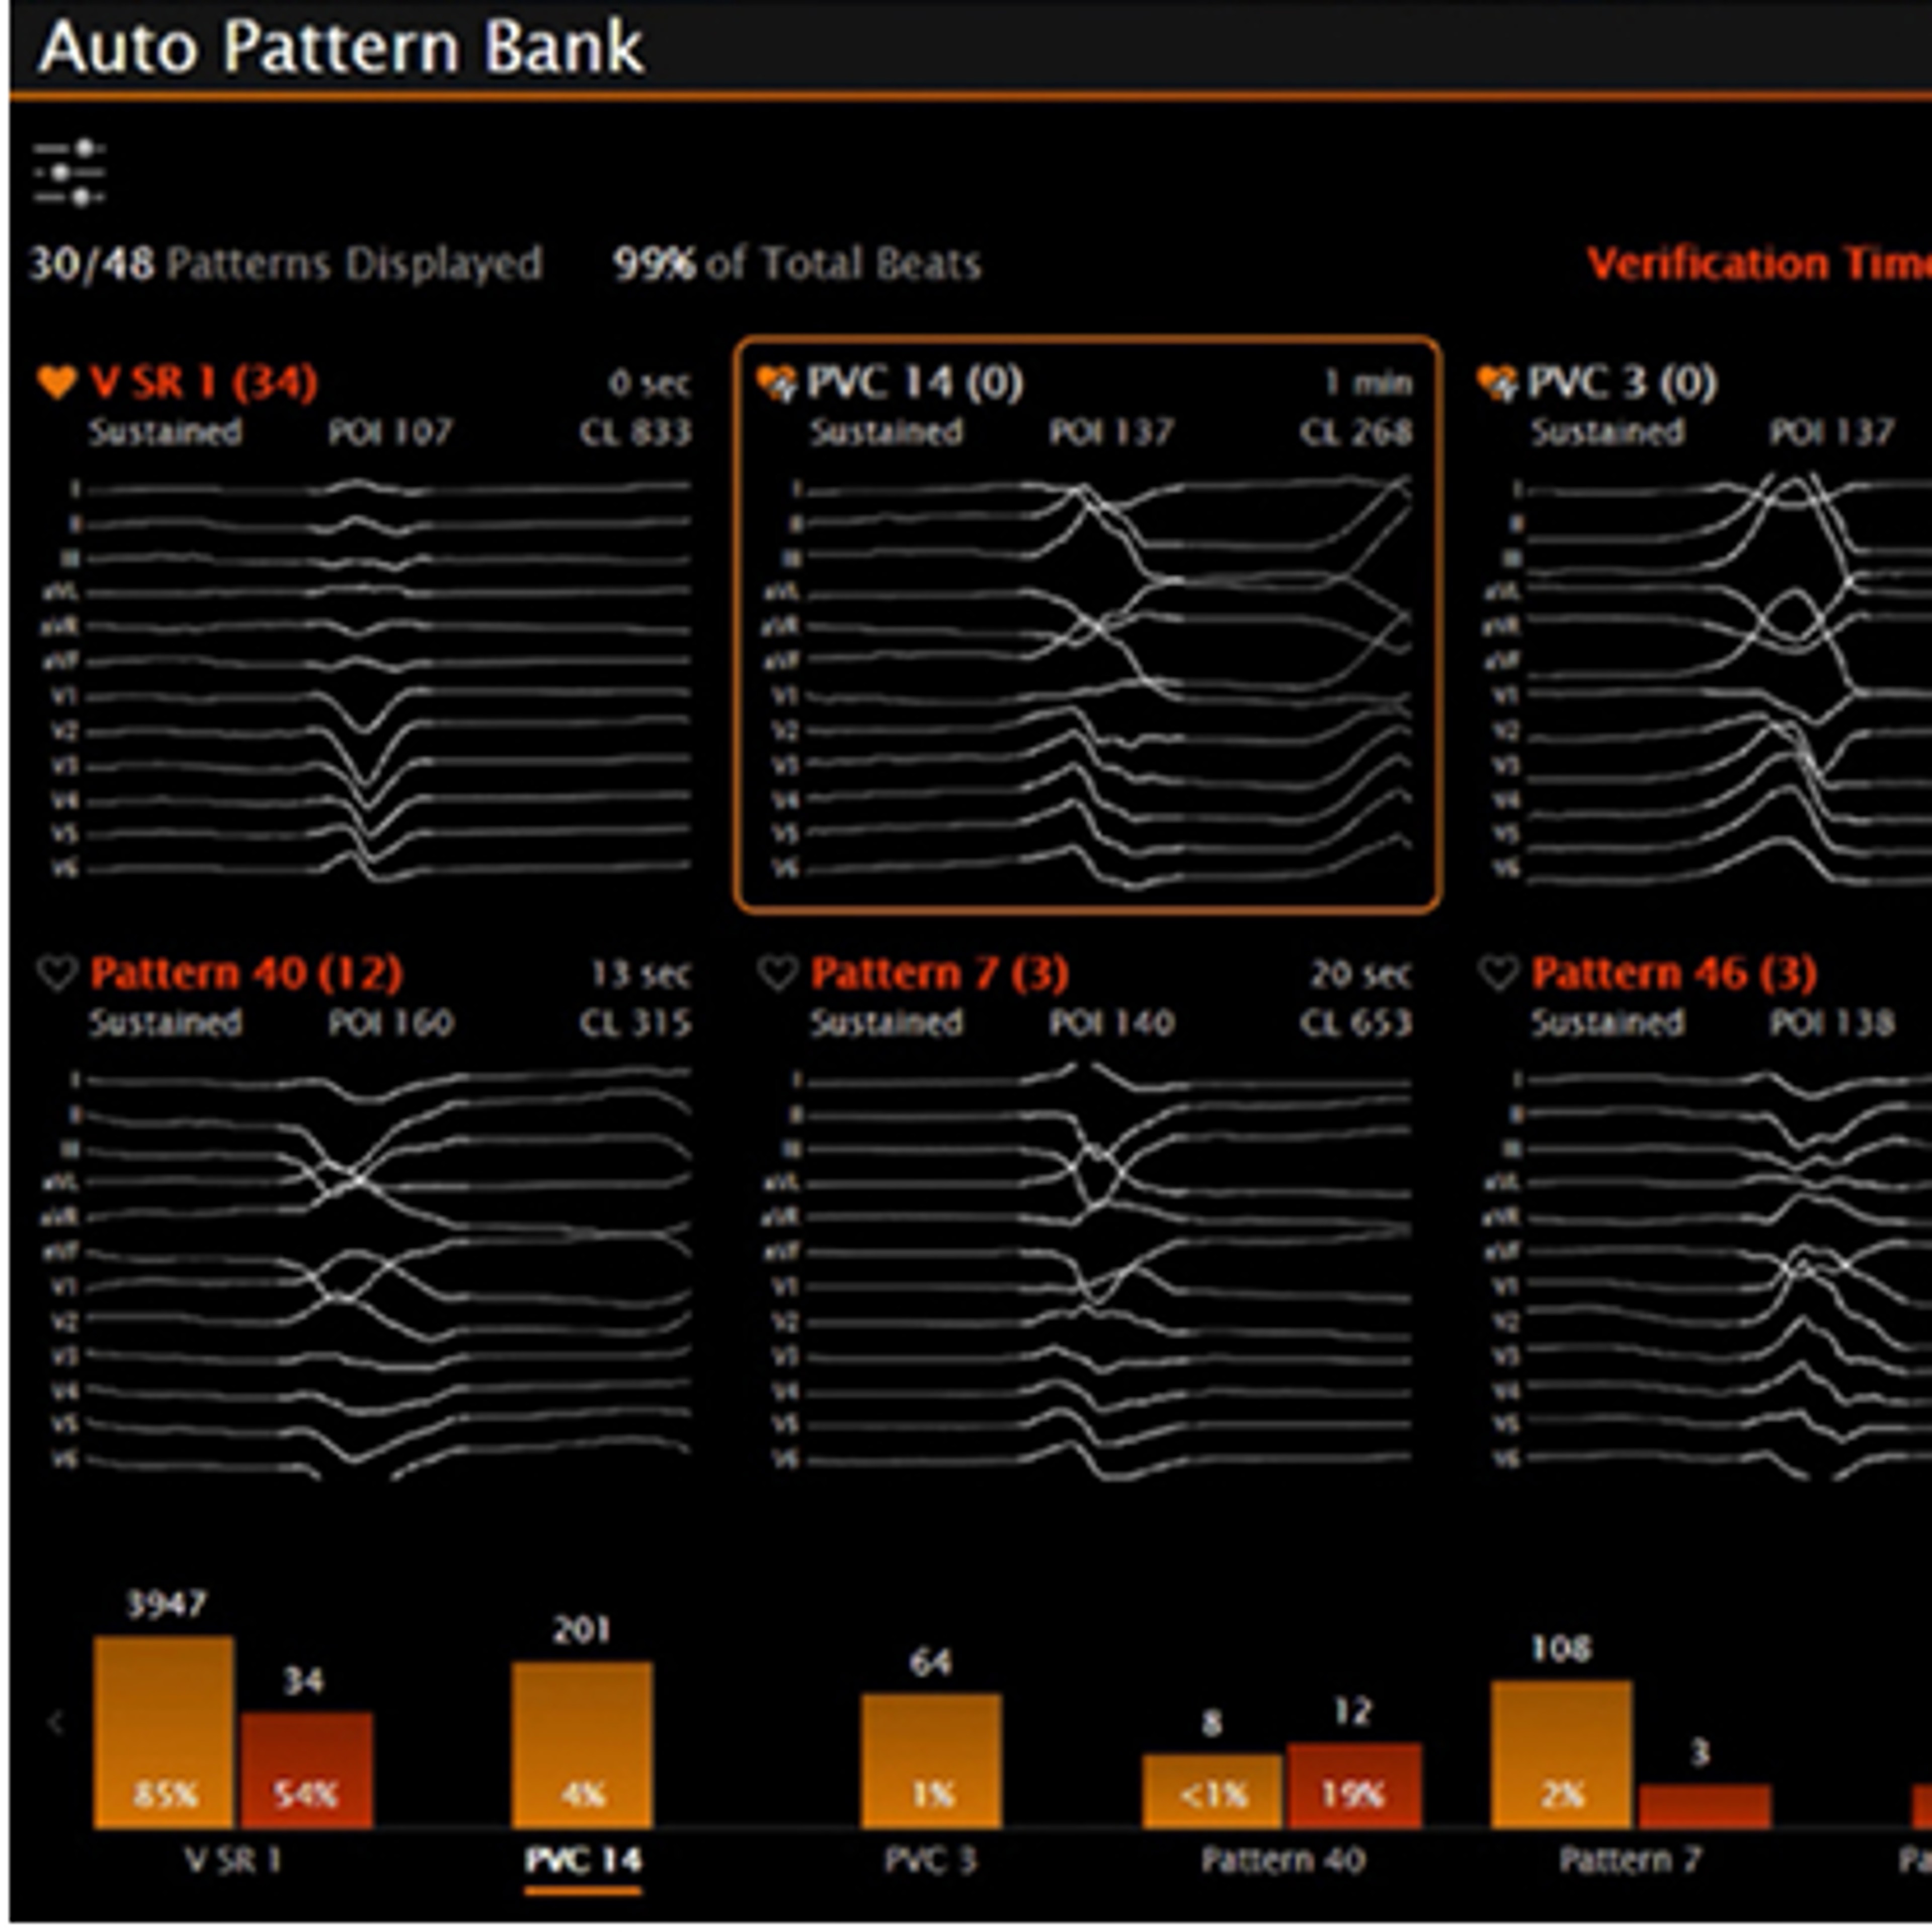Favorite Pattern 40 with its heart outline
The image size is (1932, 1932).
click(x=57, y=972)
